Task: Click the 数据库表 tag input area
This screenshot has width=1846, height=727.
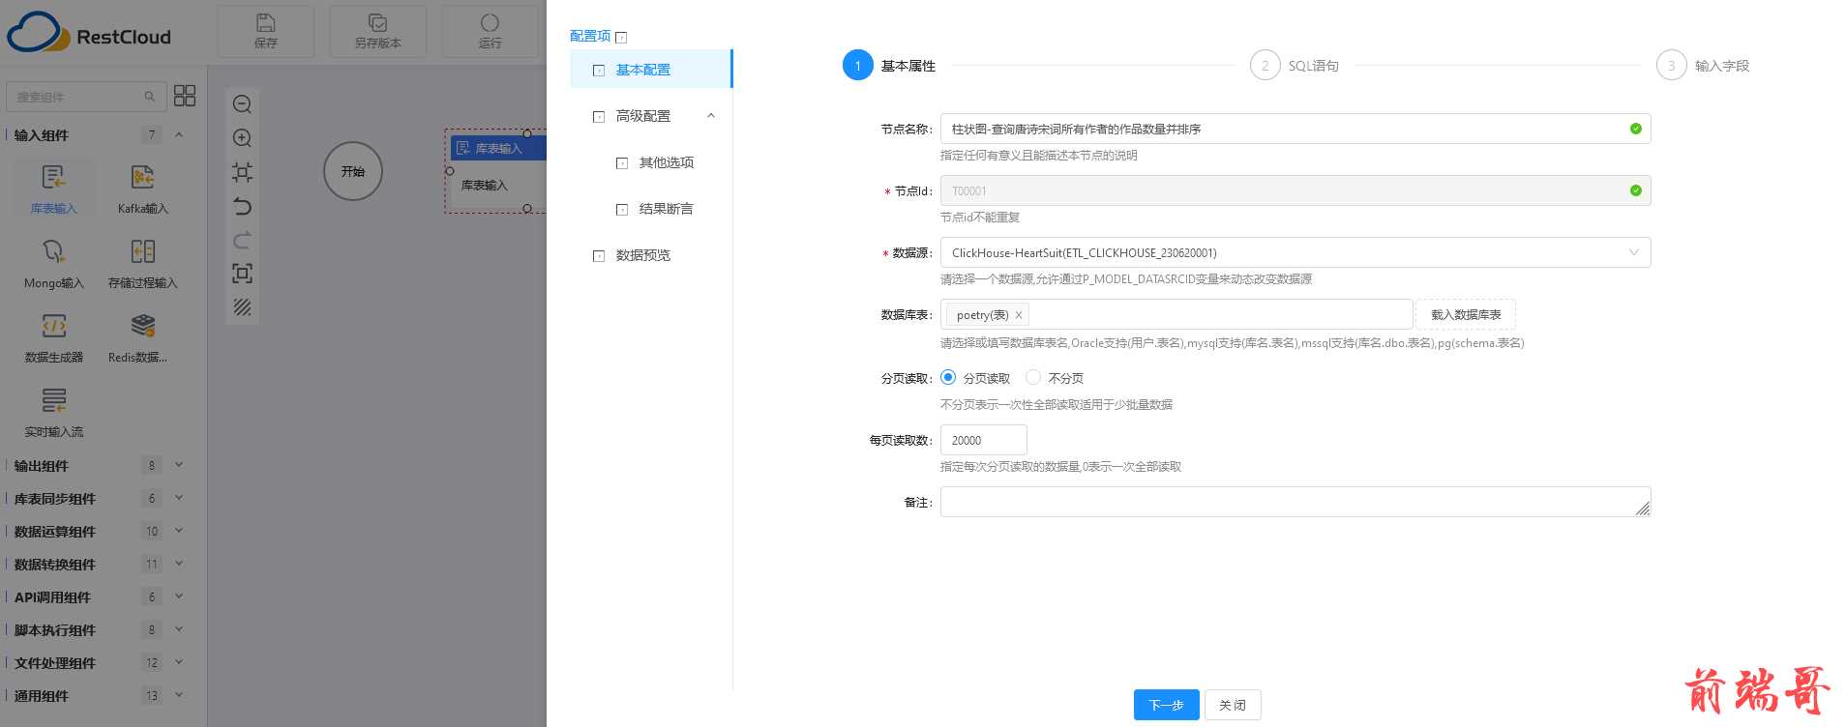Action: [1176, 314]
